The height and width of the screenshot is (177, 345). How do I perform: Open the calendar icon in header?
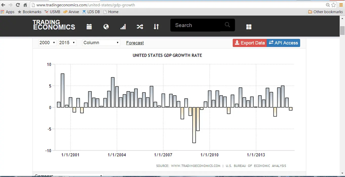point(89,27)
